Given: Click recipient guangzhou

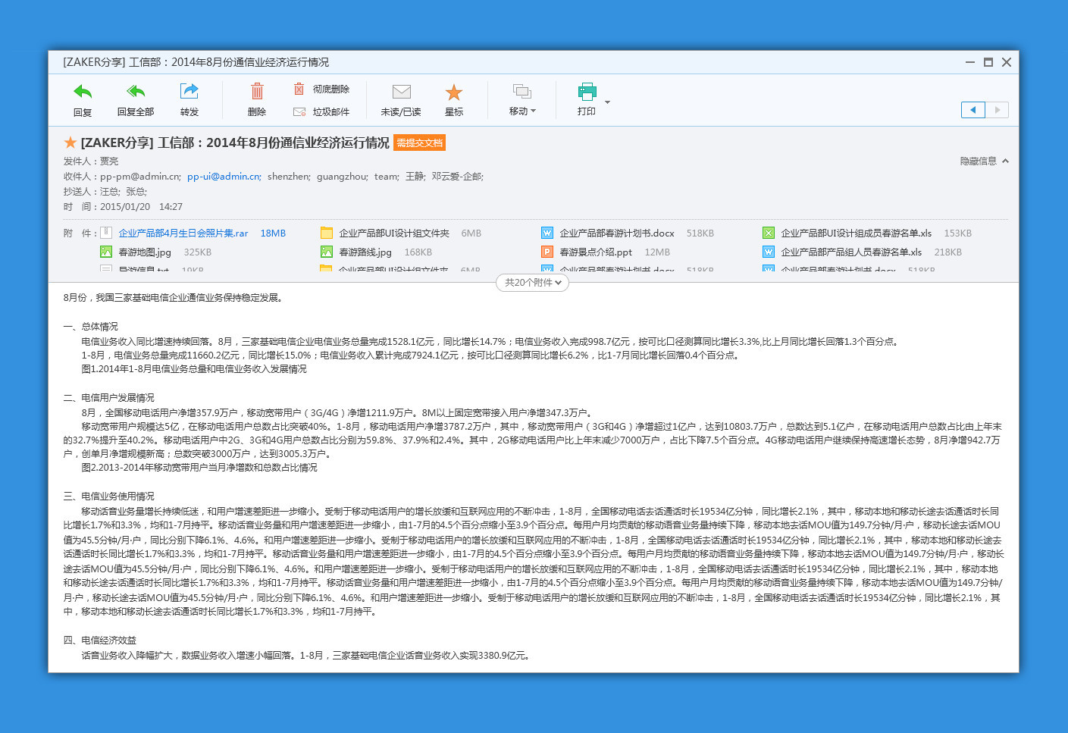Looking at the screenshot, I should [x=343, y=177].
